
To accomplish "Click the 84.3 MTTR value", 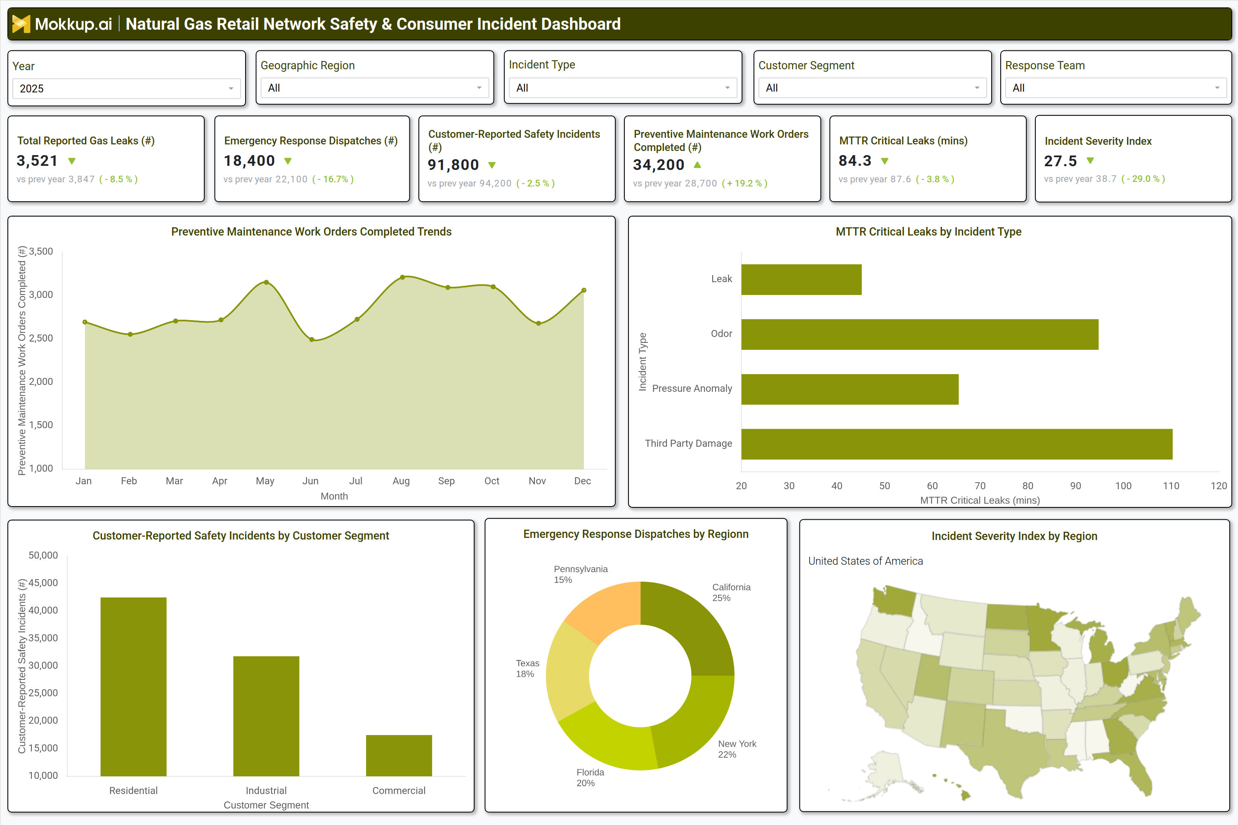I will [x=855, y=160].
